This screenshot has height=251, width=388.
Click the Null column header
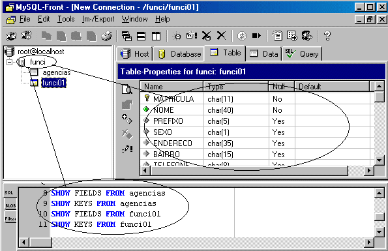pyautogui.click(x=282, y=87)
